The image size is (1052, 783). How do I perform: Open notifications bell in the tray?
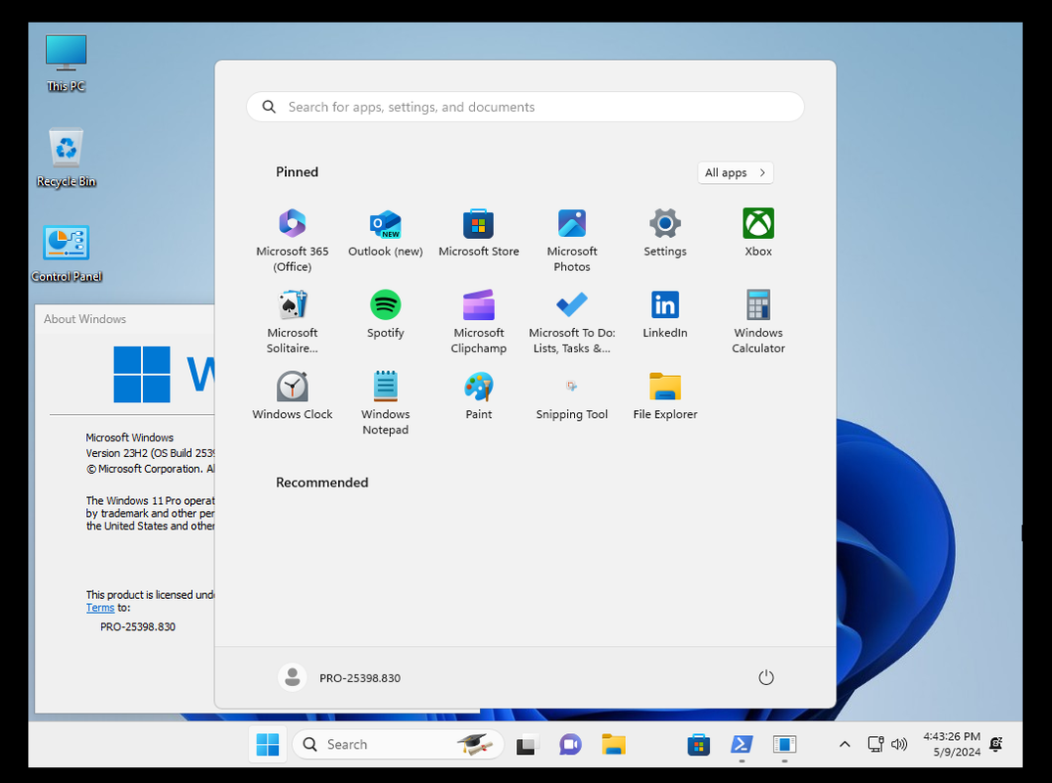996,744
